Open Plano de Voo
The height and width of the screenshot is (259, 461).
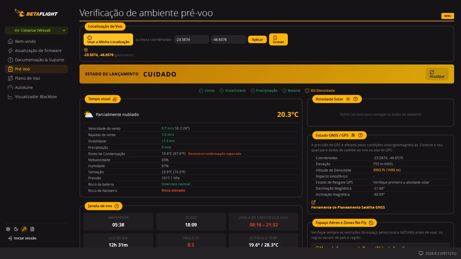pyautogui.click(x=36, y=78)
